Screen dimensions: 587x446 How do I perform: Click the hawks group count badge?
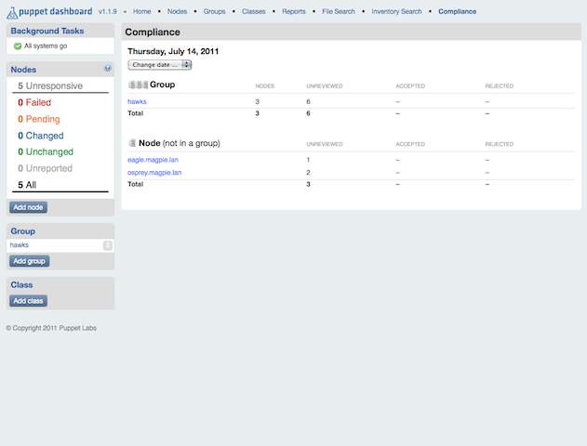click(x=107, y=245)
